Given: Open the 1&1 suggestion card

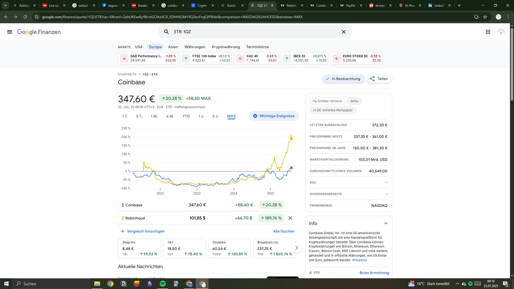Looking at the screenshot, I should [184, 248].
